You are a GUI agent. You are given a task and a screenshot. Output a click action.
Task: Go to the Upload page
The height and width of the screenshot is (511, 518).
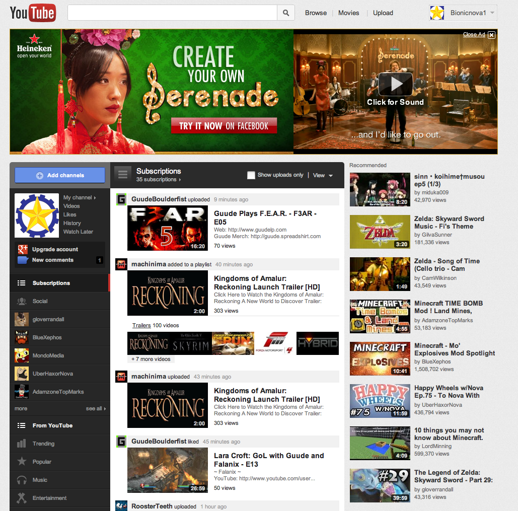(383, 13)
